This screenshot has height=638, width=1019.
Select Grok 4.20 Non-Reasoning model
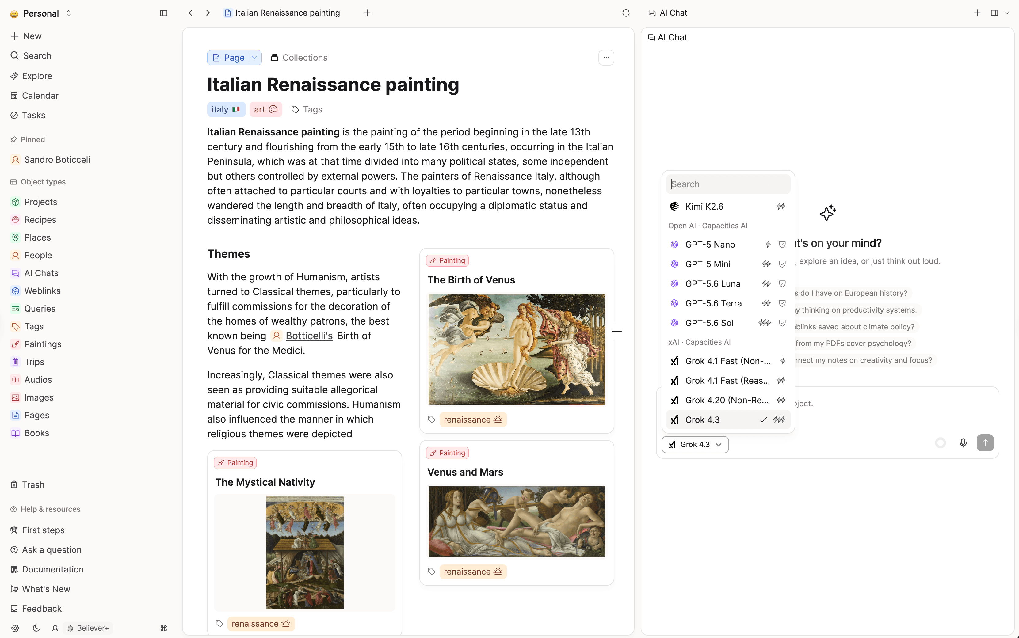pyautogui.click(x=728, y=400)
